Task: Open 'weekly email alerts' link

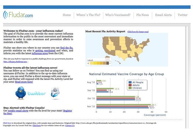Action: click(18, 111)
